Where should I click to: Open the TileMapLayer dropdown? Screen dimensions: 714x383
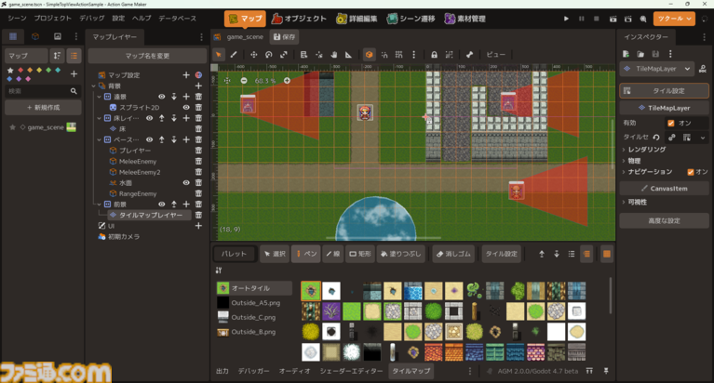[657, 69]
